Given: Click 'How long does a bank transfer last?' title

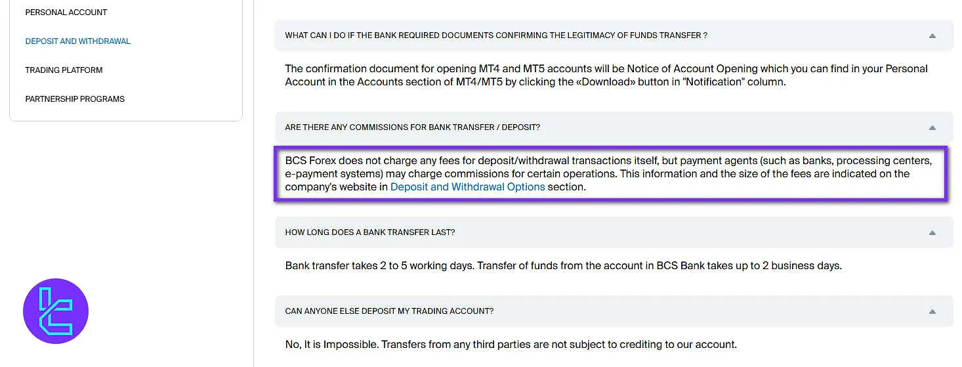Looking at the screenshot, I should coord(369,232).
